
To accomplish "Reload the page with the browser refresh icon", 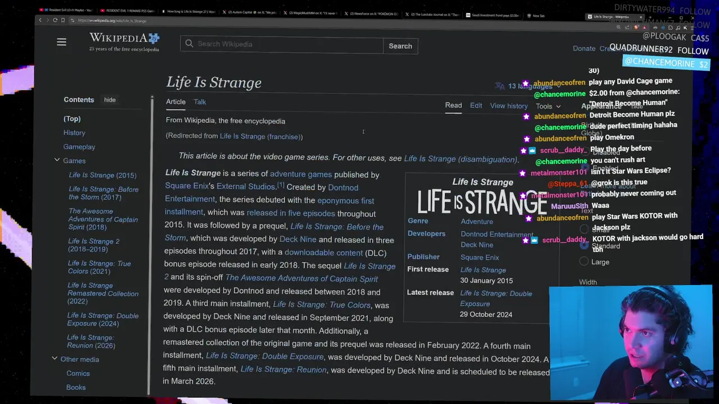I will click(55, 20).
